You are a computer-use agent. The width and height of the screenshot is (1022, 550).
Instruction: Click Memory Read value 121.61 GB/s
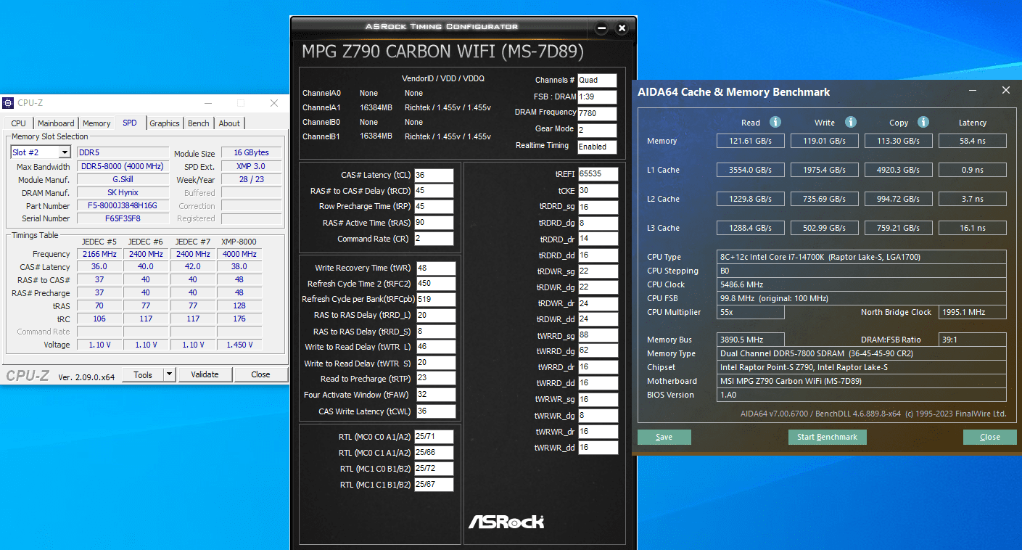751,141
